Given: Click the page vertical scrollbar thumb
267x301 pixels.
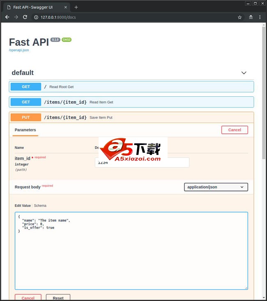Looking at the screenshot, I should pos(264,93).
